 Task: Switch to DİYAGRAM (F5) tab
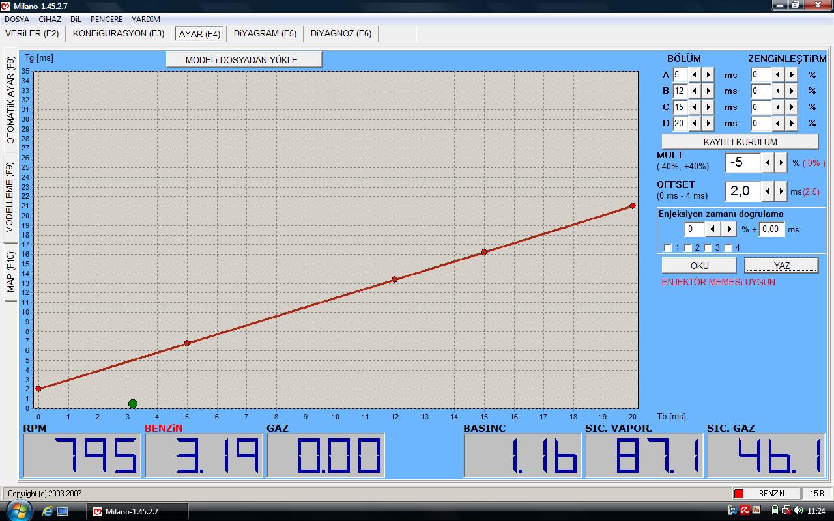(265, 33)
